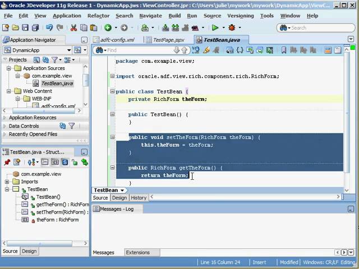Screen dimensions: 359x269
Task: Click the red pin Freeze View icon in Structure
Action: point(7,162)
